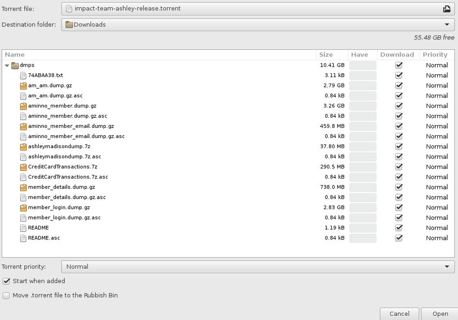The width and height of the screenshot is (458, 320).
Task: Select the 738.0 MB size cell
Action: 332,187
